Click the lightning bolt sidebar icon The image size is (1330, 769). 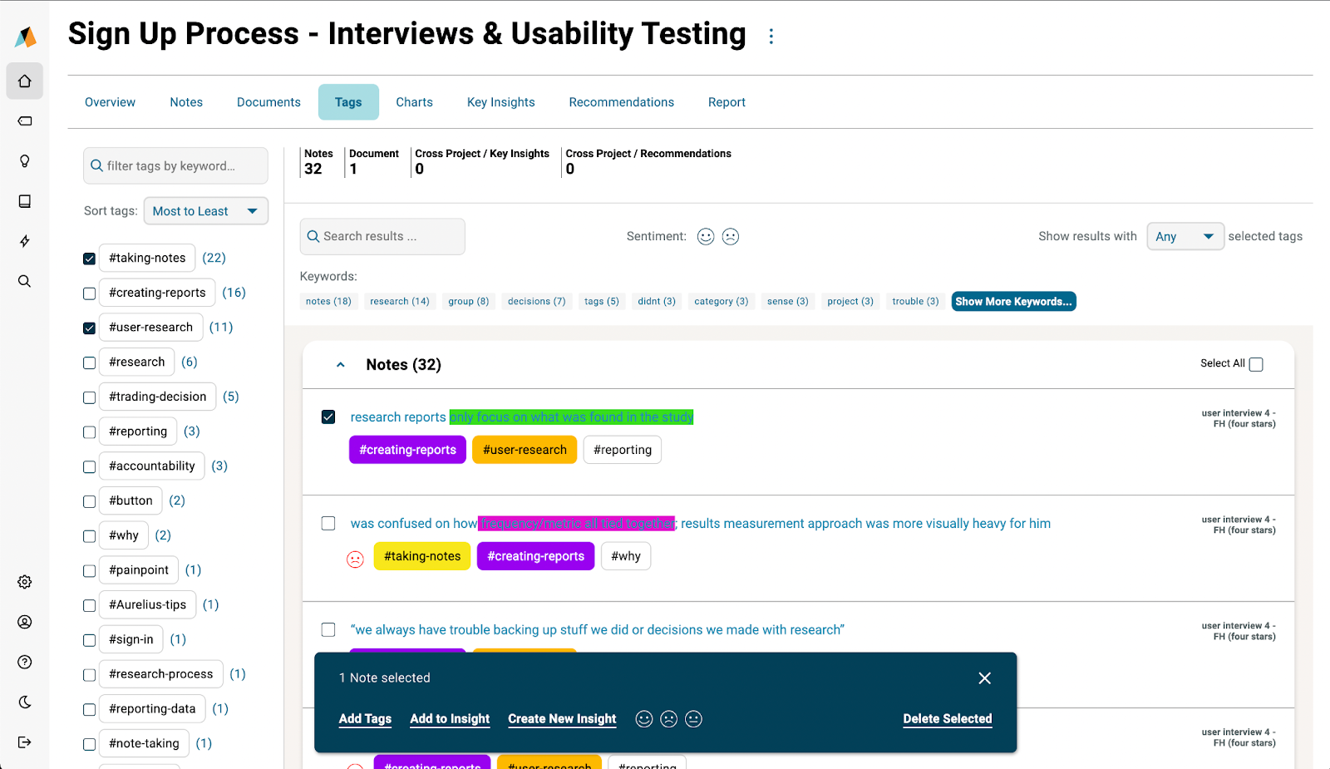pos(25,241)
